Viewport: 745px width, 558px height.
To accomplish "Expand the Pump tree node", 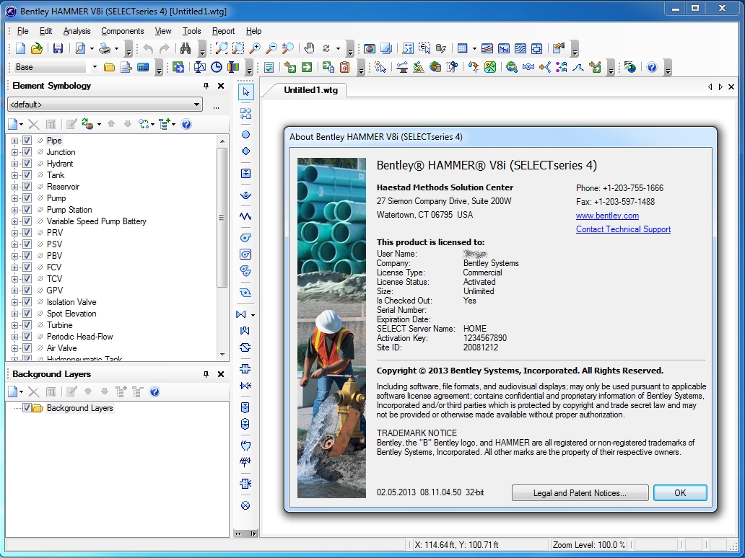I will [x=14, y=198].
